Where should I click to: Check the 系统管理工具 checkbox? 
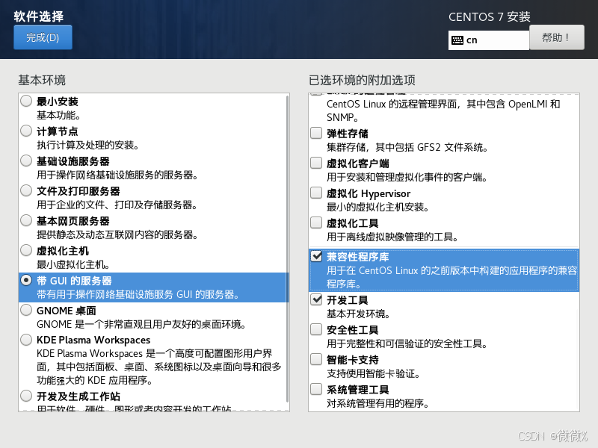pyautogui.click(x=316, y=389)
